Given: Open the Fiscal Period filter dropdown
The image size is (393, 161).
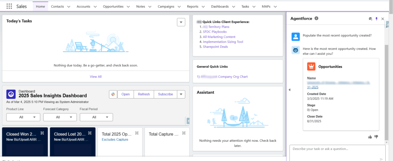Looking at the screenshot, I should pos(96,117).
